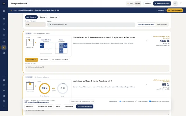Click the magnifier search icon in header
Screen dimensions: 186x116
(x=175, y=3)
